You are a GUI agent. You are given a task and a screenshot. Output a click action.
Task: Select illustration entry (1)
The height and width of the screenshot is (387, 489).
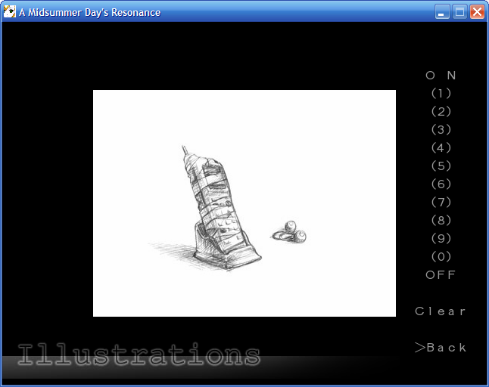441,94
